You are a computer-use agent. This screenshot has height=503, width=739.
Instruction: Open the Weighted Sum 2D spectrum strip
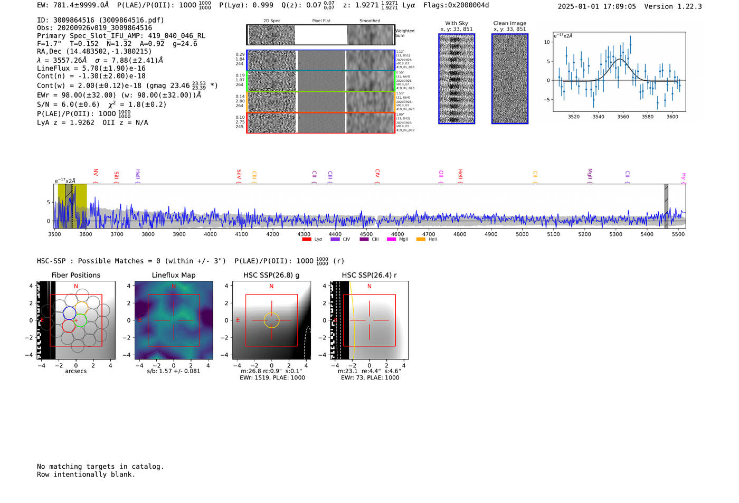click(x=320, y=35)
